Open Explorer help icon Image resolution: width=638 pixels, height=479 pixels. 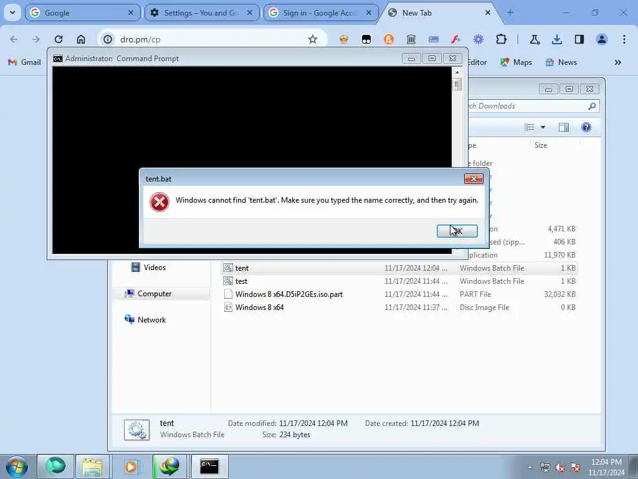coord(586,127)
